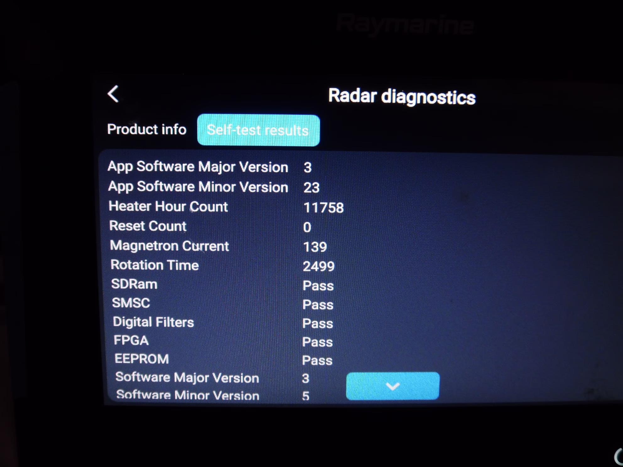Switch to the Product info tab
This screenshot has height=467, width=623.
147,129
